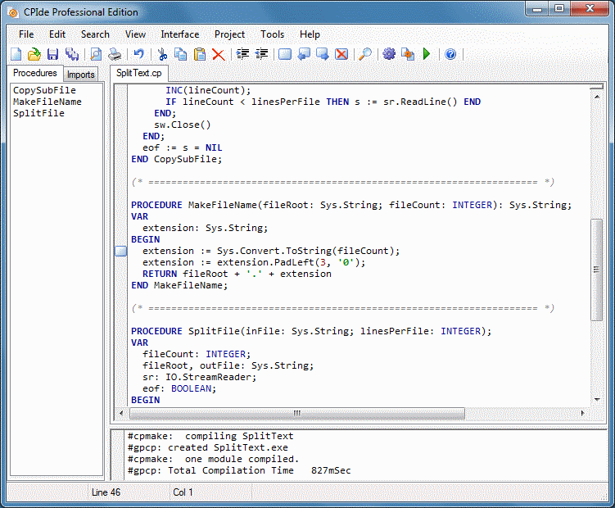Save the file using the floppy disk icon

(x=52, y=54)
